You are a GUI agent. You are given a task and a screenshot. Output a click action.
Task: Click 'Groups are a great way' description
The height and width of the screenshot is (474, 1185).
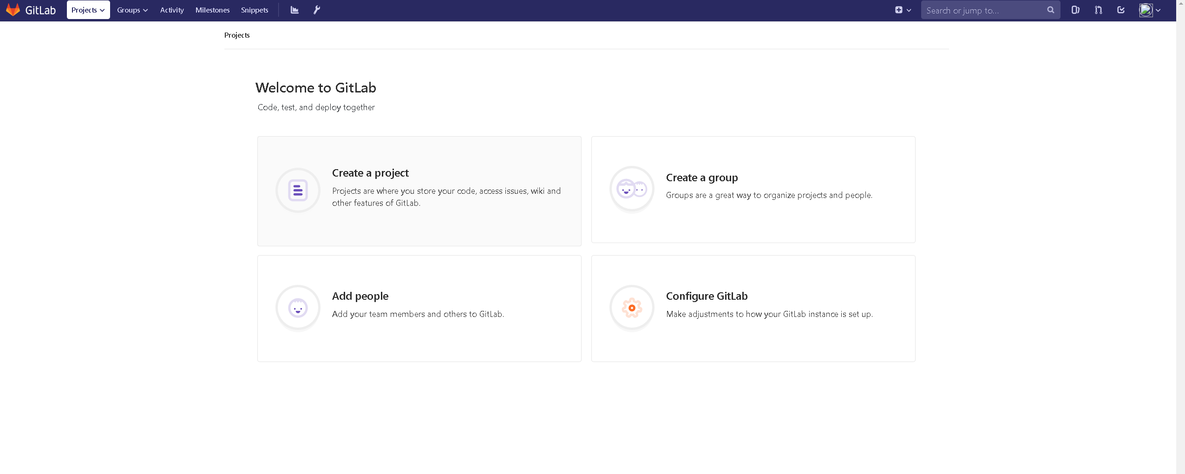769,195
